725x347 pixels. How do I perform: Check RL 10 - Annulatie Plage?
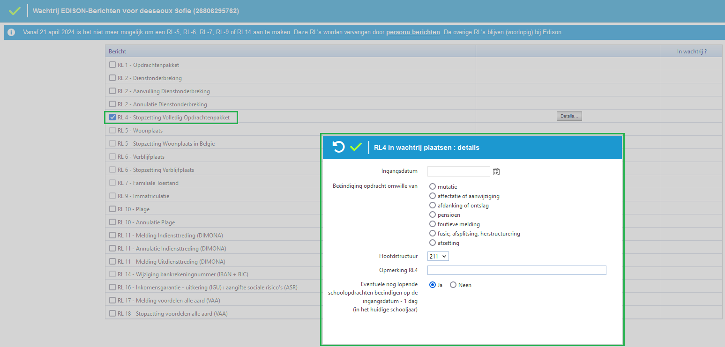coord(112,222)
